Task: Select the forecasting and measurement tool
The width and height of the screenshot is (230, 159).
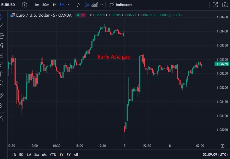Action: [2, 55]
